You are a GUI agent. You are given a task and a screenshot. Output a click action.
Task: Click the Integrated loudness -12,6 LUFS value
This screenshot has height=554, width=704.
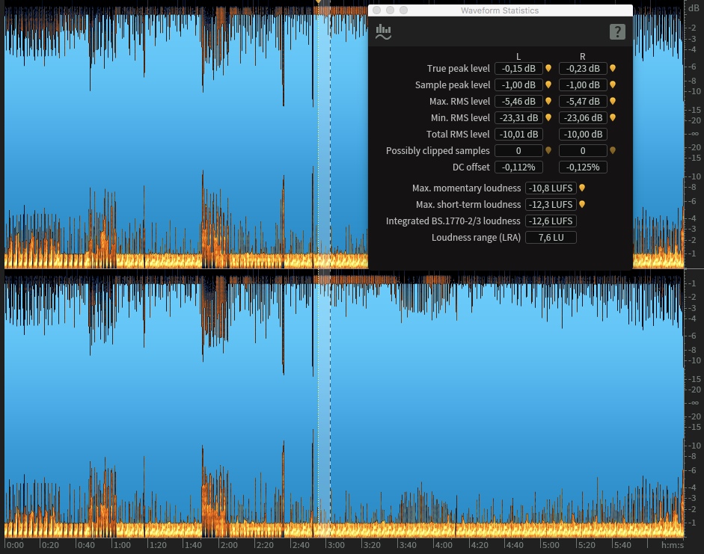(x=551, y=221)
